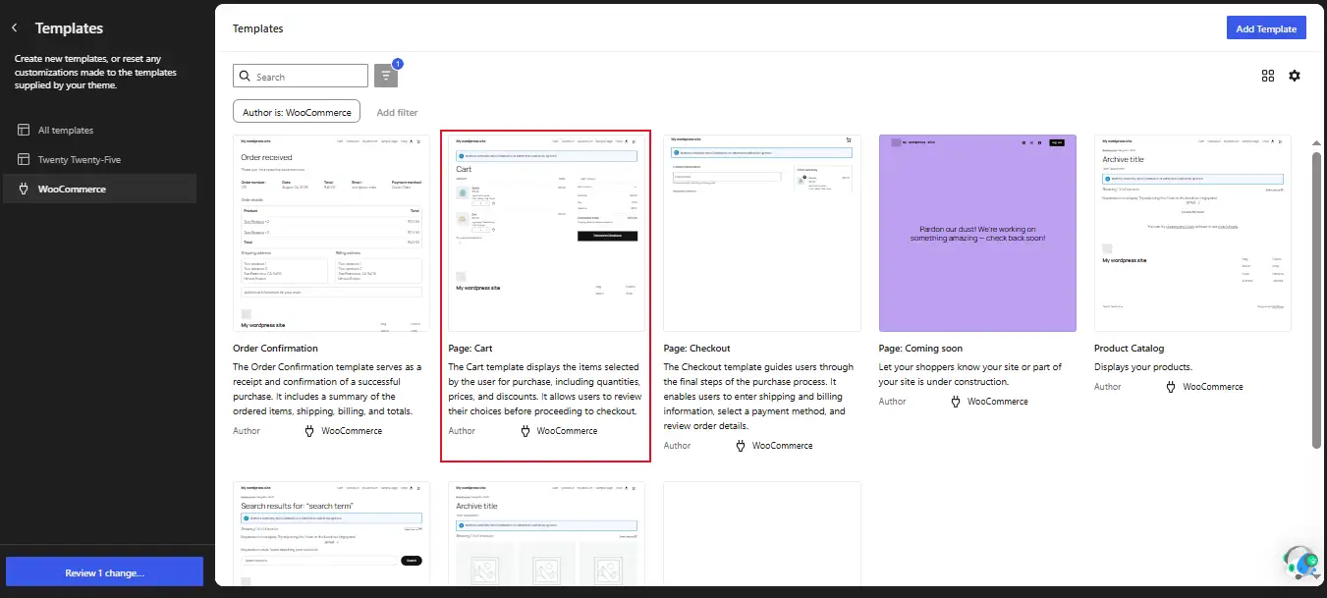The image size is (1327, 598).
Task: Click the plug icon under Product Catalog
Action: pos(1170,386)
